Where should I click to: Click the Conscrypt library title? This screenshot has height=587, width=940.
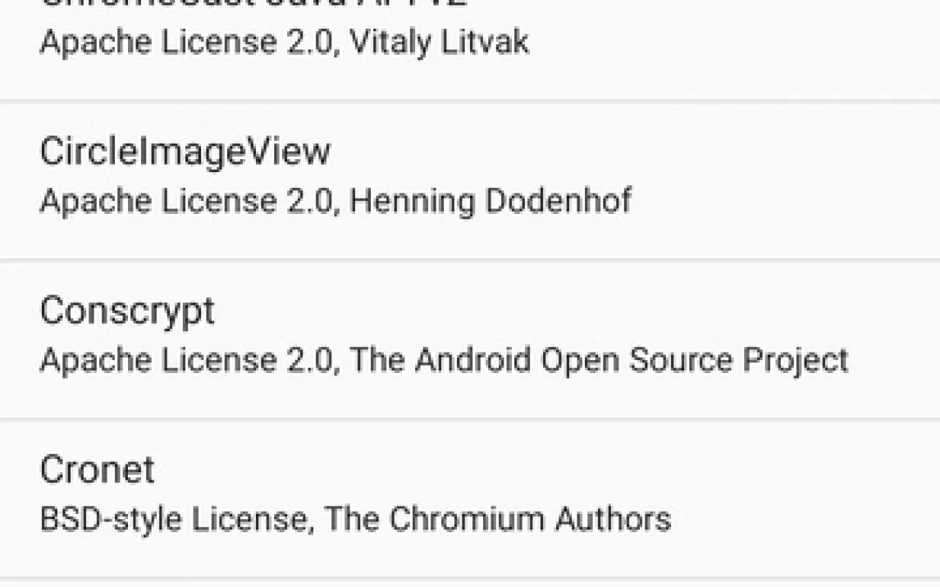[127, 311]
